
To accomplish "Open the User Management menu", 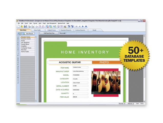I will tap(52, 23).
